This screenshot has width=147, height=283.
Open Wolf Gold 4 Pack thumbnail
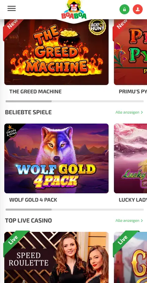(x=56, y=158)
